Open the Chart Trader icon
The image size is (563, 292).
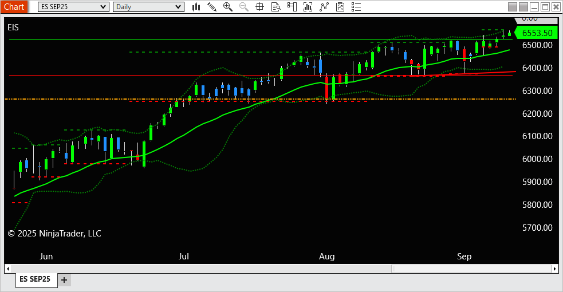(x=292, y=7)
